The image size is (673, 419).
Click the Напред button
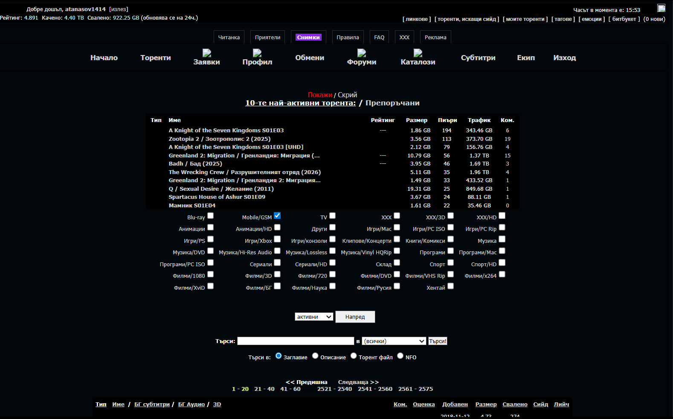click(x=355, y=317)
